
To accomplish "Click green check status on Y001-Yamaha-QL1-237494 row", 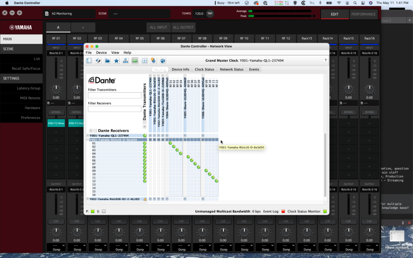I will tap(145, 135).
